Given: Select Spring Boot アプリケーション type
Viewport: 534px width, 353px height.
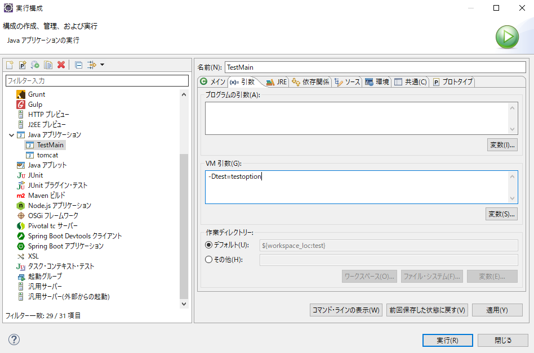Looking at the screenshot, I should pyautogui.click(x=65, y=246).
